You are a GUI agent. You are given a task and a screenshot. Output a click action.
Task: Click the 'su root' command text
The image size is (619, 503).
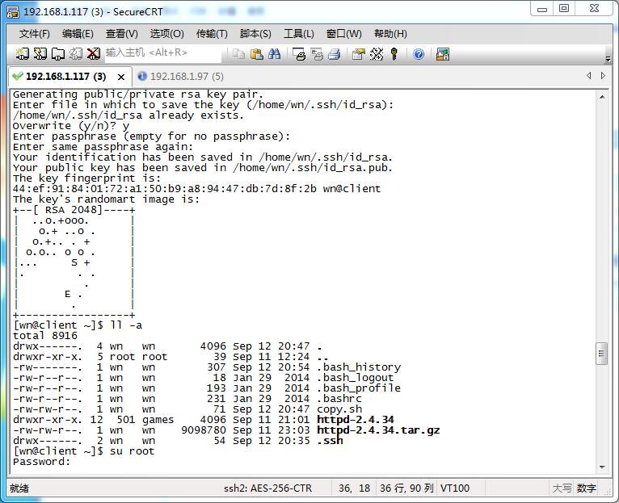point(132,451)
